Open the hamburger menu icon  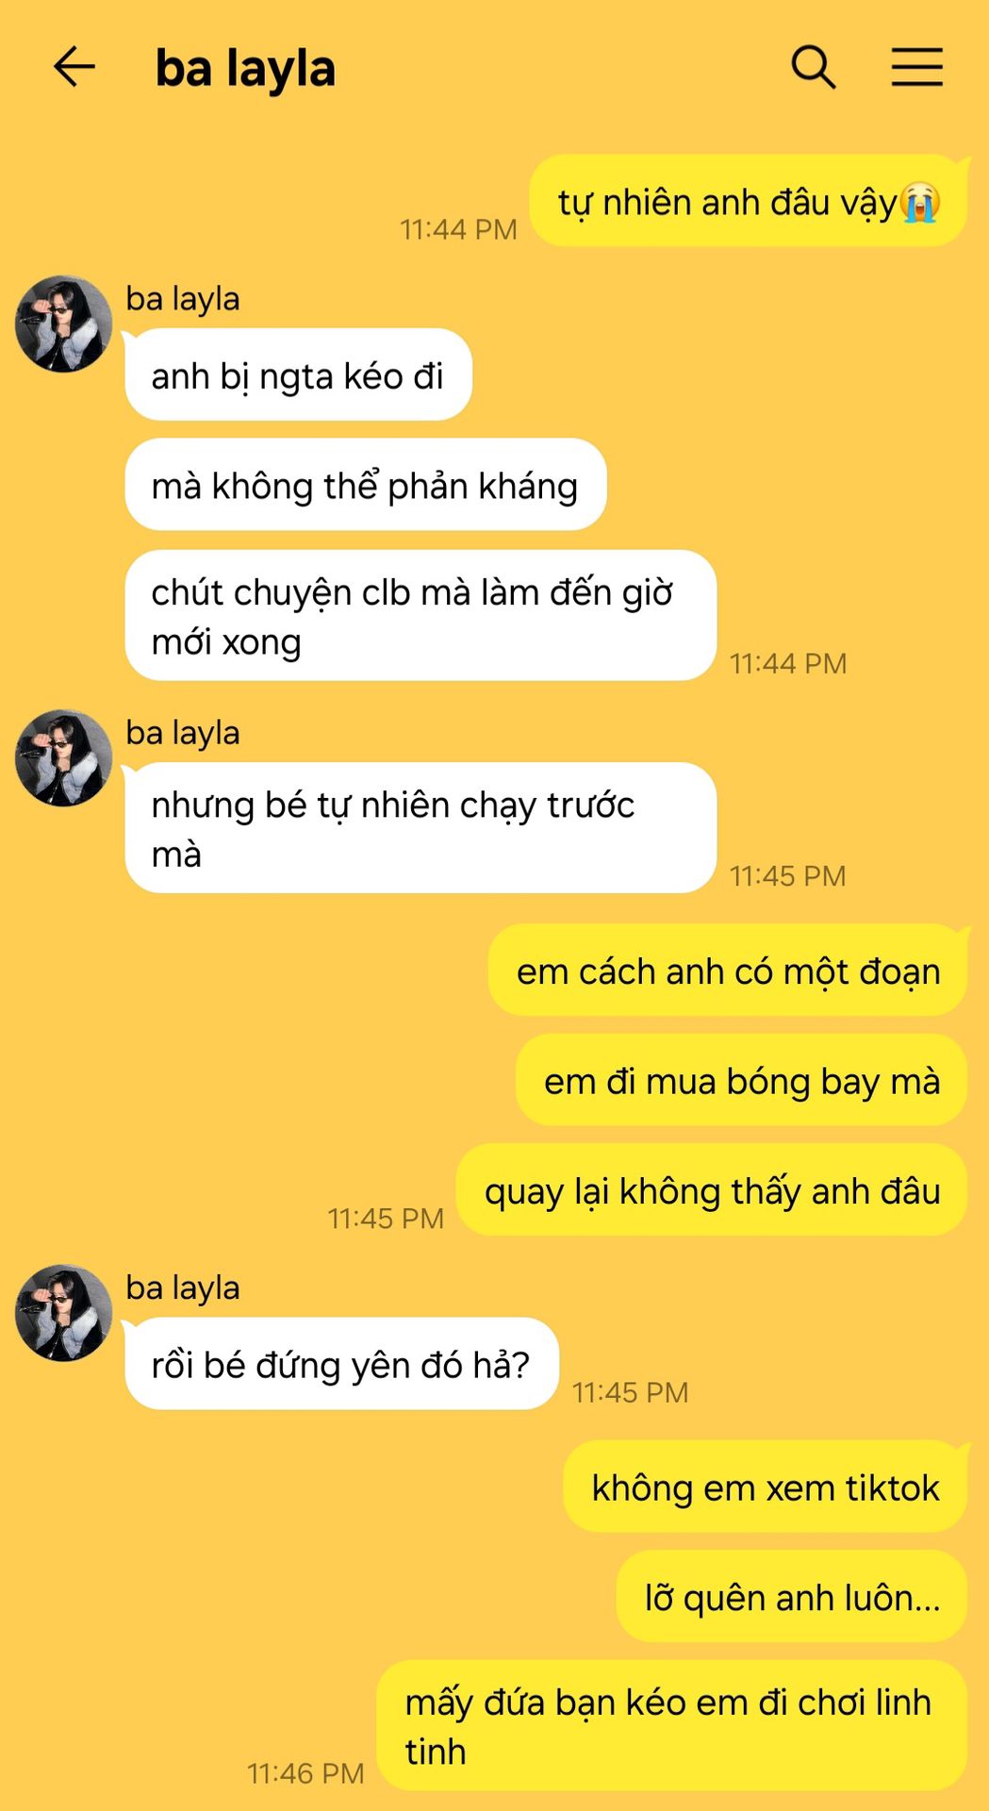click(917, 68)
